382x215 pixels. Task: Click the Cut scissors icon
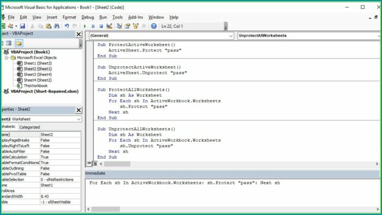32,26
